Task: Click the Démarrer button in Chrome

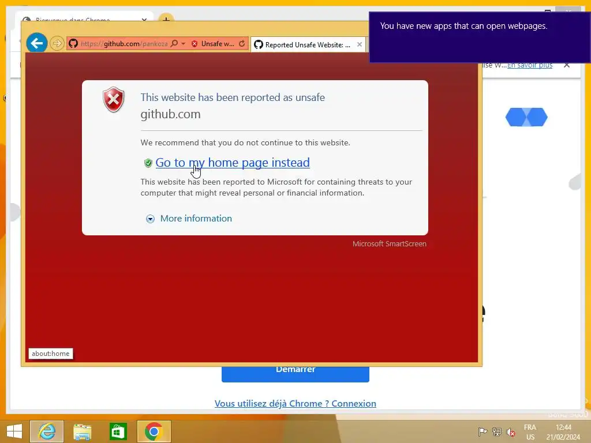Action: 295,374
